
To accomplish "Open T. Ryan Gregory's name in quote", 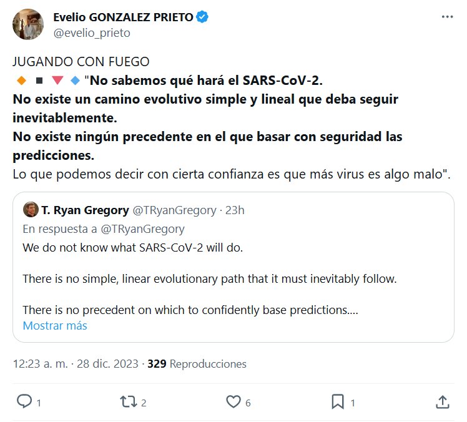I will (x=84, y=210).
